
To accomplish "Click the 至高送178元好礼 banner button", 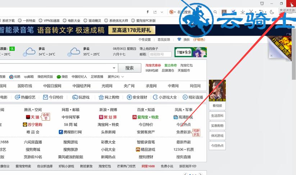I will coord(132,30).
